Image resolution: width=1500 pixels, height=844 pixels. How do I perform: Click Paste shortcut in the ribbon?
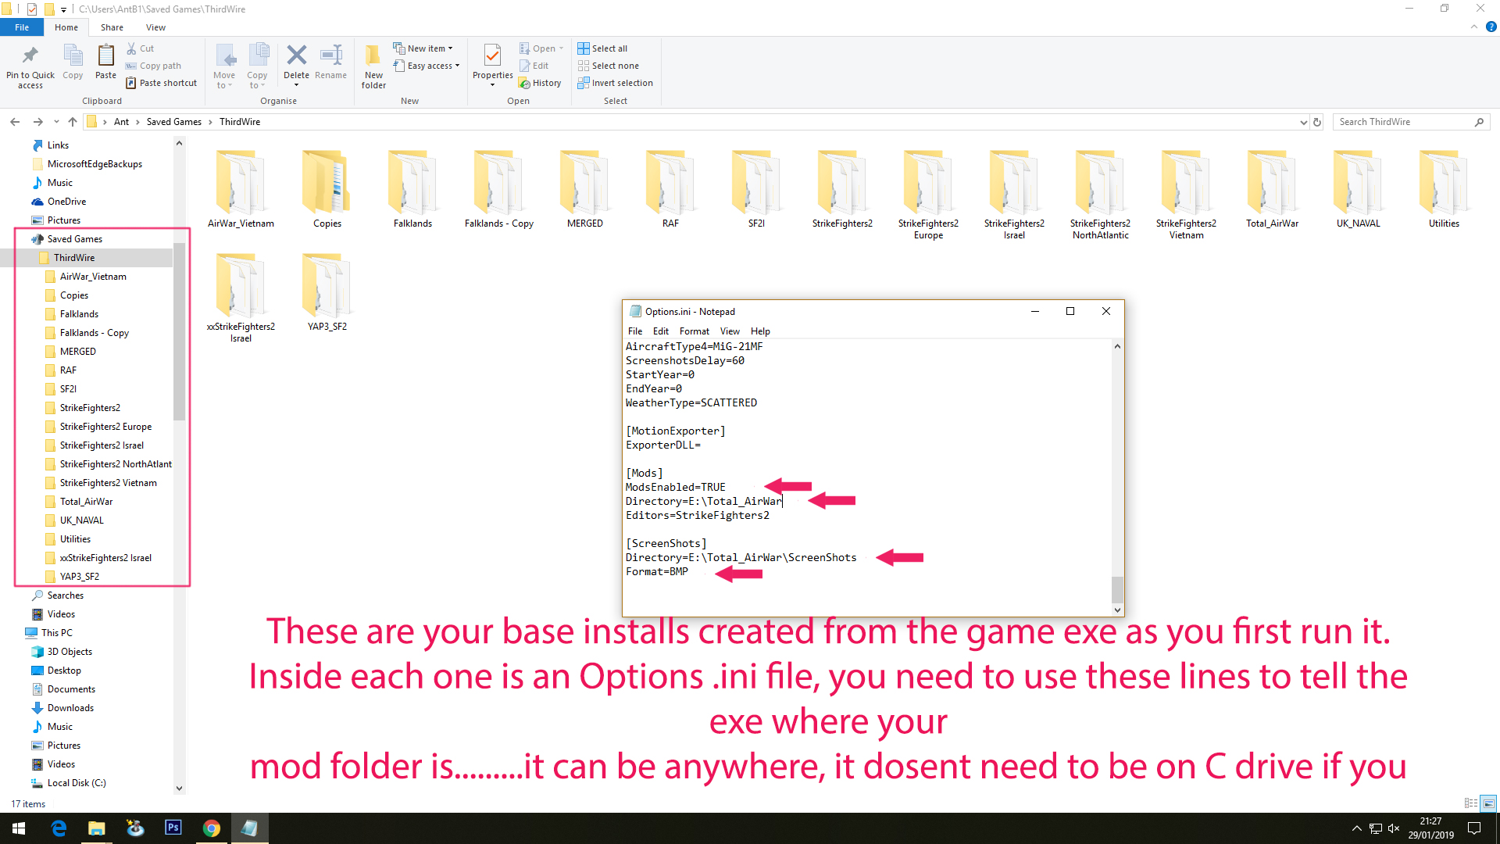(162, 83)
